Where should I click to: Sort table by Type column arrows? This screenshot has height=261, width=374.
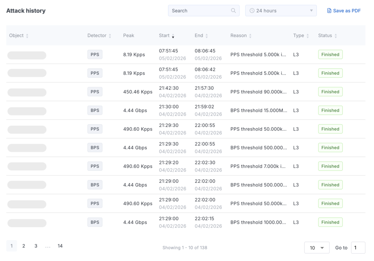[x=308, y=36]
